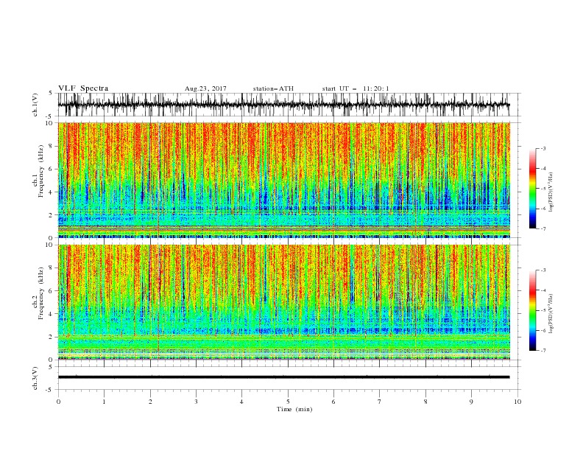
Task: Click the ch.2 color bar "log(PSD)(V²/Hz)" label
Action: point(551,314)
